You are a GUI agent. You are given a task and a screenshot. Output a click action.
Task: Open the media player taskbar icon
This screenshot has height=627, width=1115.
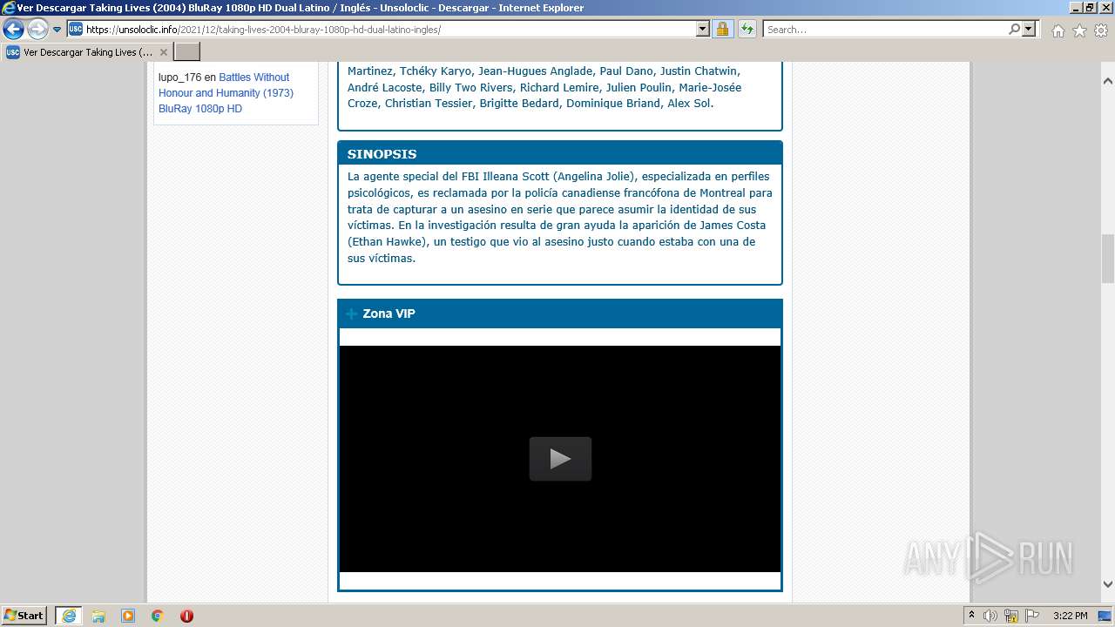[128, 616]
